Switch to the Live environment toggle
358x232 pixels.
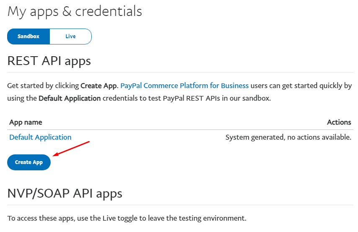(70, 36)
